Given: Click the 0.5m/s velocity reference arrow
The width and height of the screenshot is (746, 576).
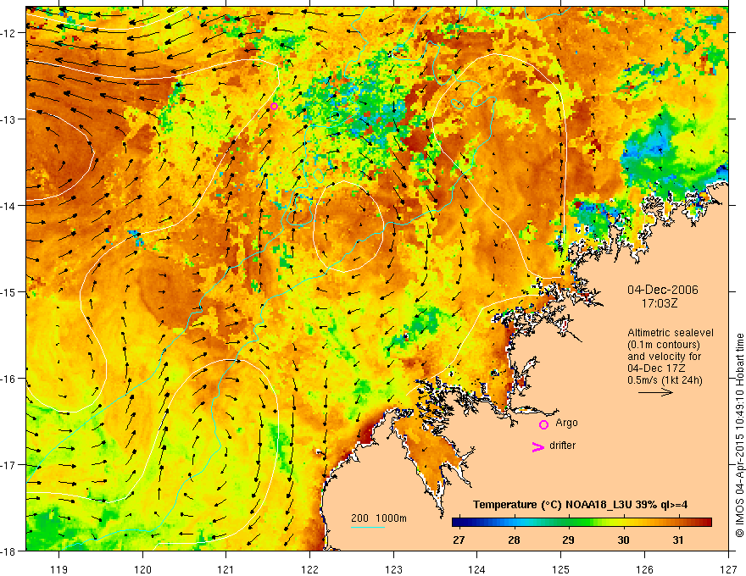Looking at the screenshot, I should coord(655,392).
